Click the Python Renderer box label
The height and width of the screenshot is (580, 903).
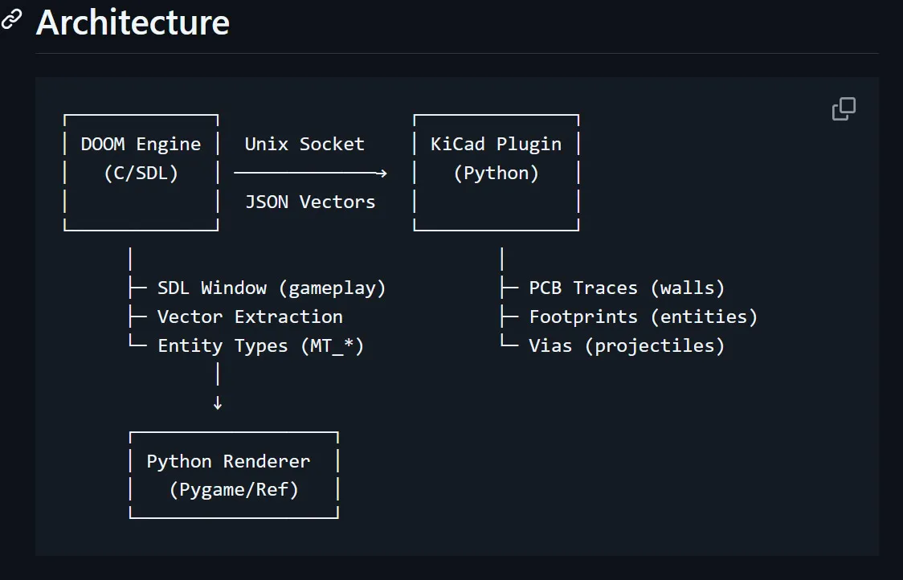tap(229, 461)
